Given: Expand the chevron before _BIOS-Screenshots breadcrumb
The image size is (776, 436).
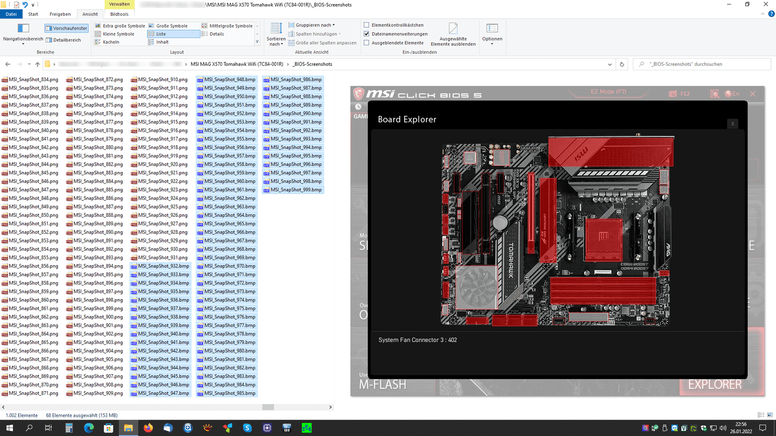Looking at the screenshot, I should [288, 64].
